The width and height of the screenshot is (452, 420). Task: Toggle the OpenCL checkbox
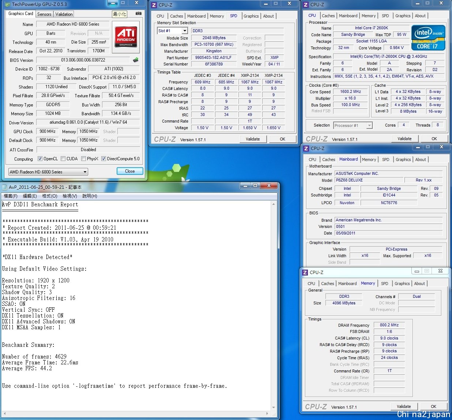click(40, 159)
